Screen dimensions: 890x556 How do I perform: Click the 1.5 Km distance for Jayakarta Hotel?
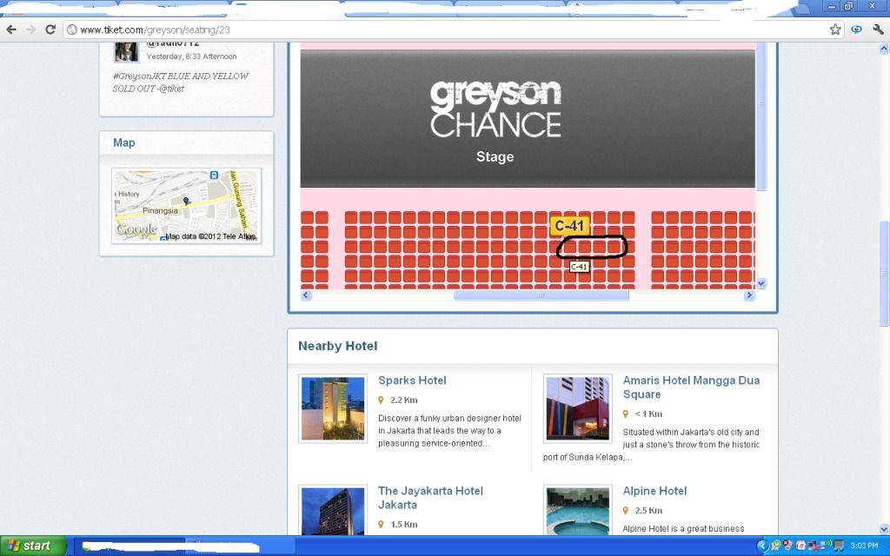coord(403,524)
